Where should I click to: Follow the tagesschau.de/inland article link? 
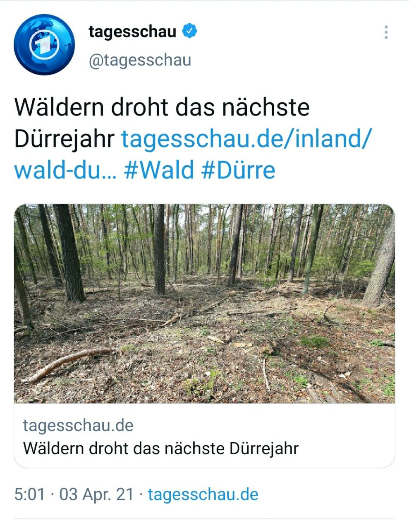pyautogui.click(x=246, y=138)
